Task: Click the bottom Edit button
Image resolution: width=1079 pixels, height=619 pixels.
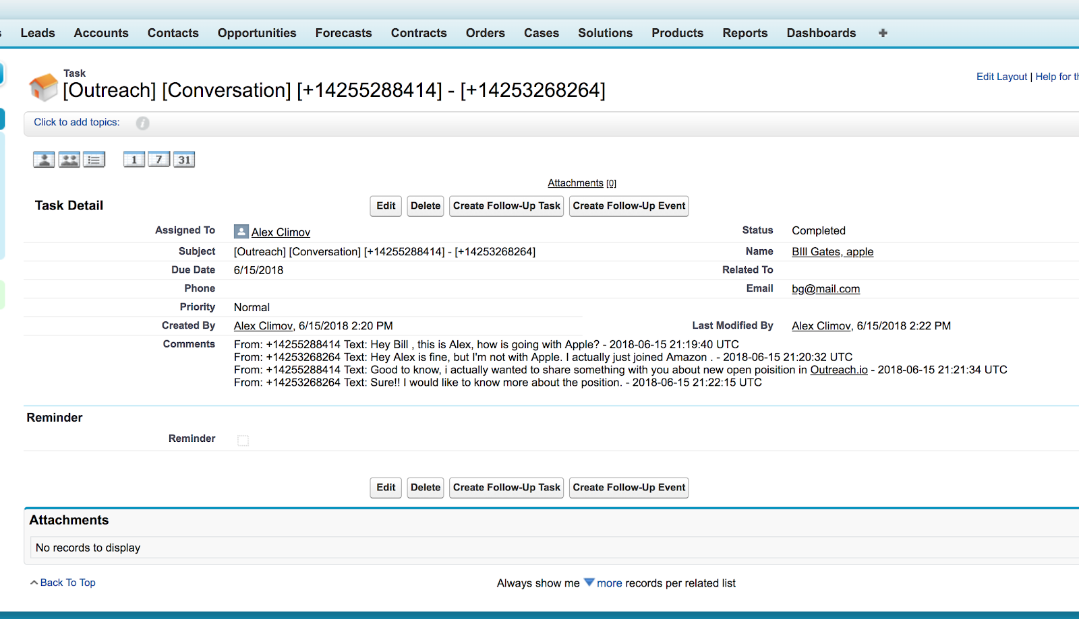Action: [386, 488]
